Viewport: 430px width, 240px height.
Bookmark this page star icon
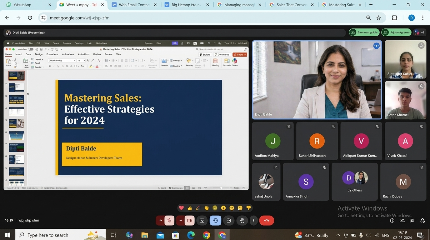point(379,18)
